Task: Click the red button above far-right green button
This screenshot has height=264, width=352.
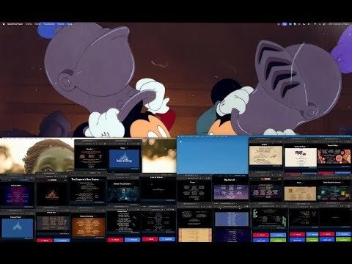Action: click(327, 234)
